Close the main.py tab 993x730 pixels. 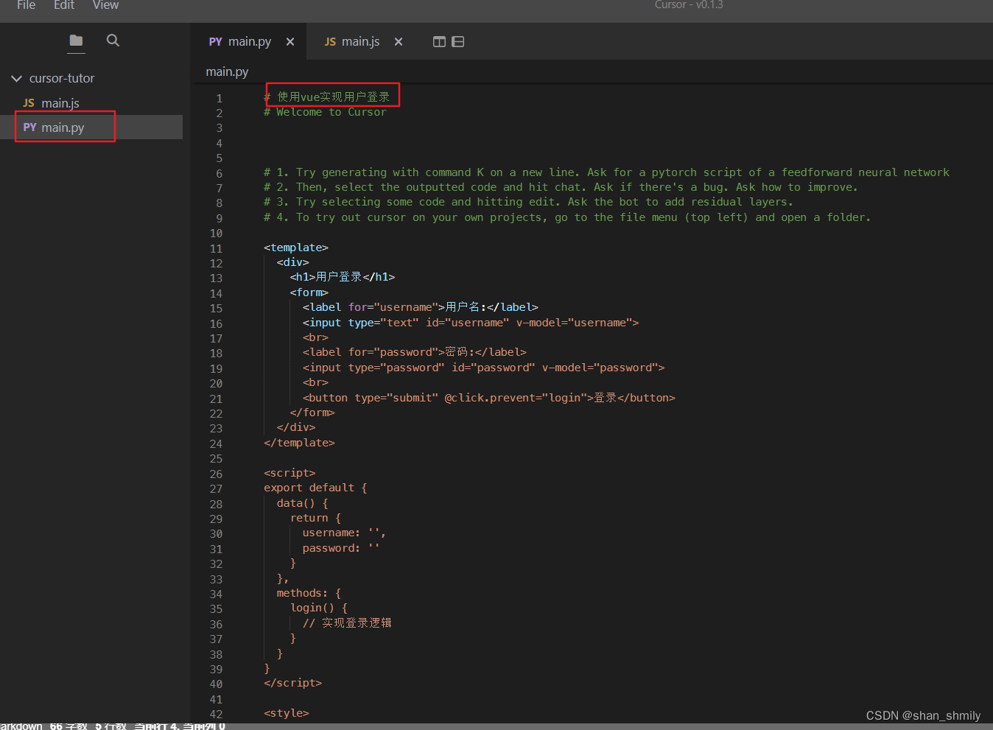[x=290, y=42]
